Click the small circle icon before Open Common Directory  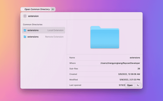click(x=23, y=9)
